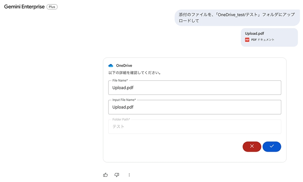Click the File Name input field

[195, 87]
